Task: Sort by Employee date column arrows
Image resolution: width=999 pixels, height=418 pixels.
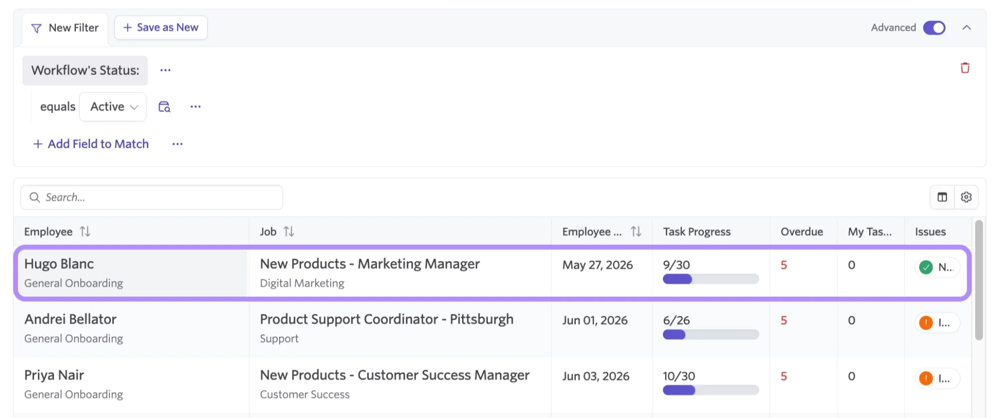Action: (636, 231)
